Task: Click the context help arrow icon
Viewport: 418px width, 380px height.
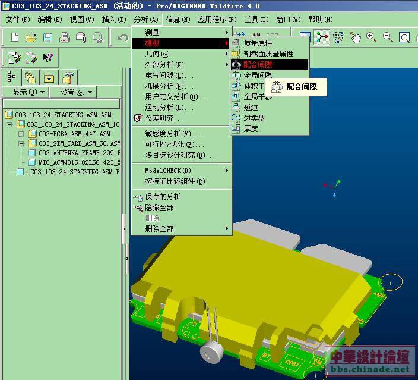Action: [48, 58]
